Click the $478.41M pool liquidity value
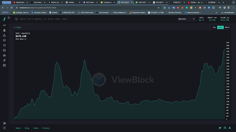 coord(21,36)
